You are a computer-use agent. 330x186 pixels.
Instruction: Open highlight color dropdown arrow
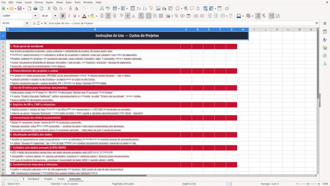[96, 16]
